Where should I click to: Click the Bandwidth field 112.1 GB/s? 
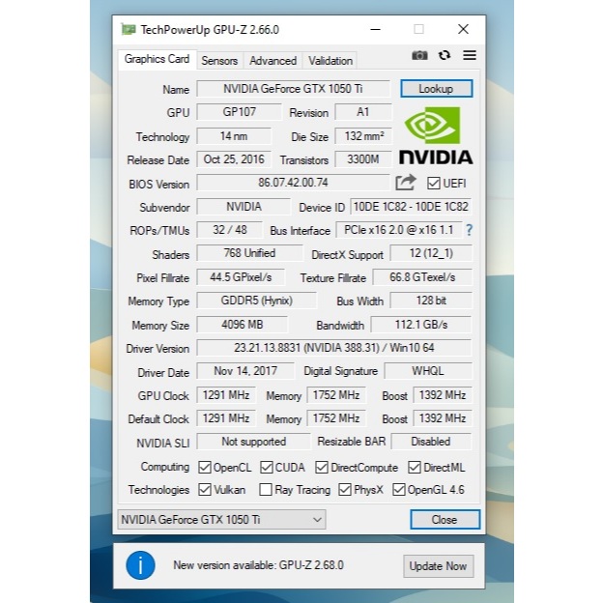tap(421, 325)
